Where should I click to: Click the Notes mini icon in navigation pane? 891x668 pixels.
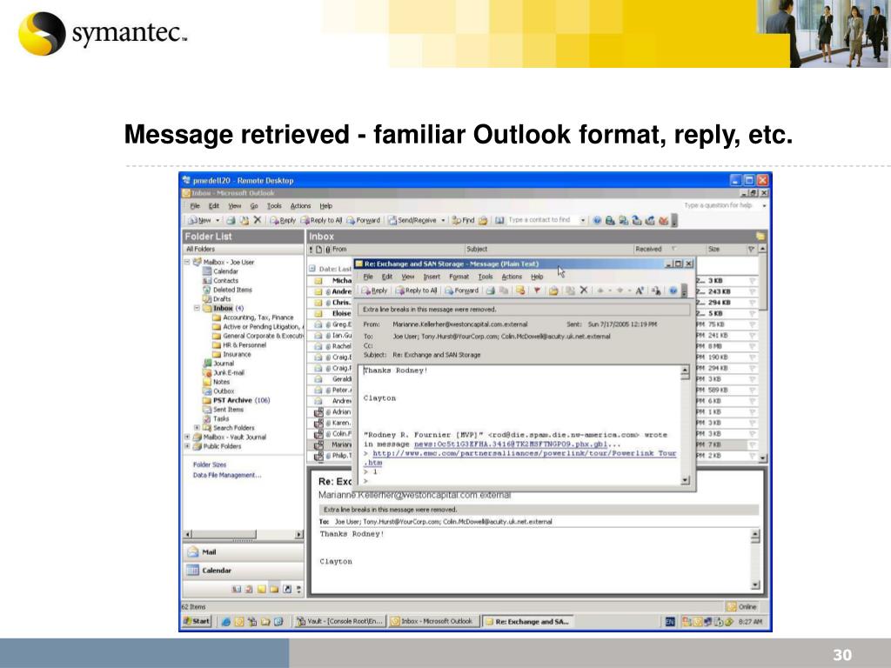click(x=261, y=589)
